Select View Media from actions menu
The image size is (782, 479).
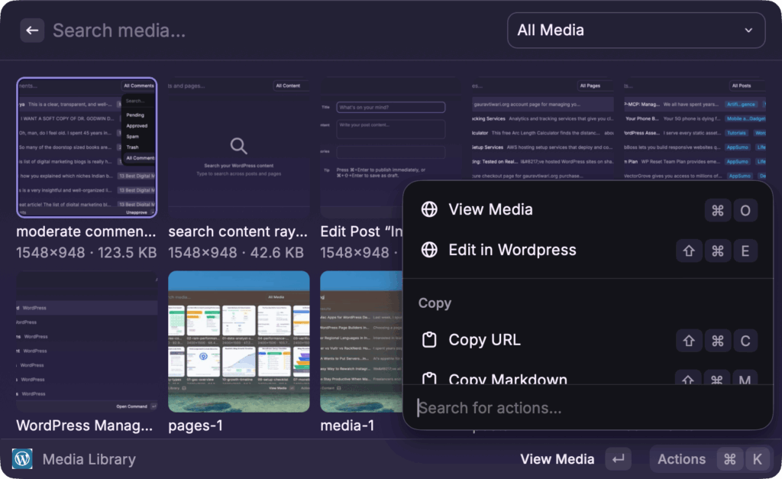coord(490,209)
